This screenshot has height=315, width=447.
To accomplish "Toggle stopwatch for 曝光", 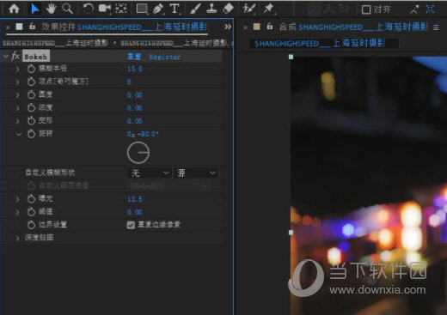I will click(31, 199).
